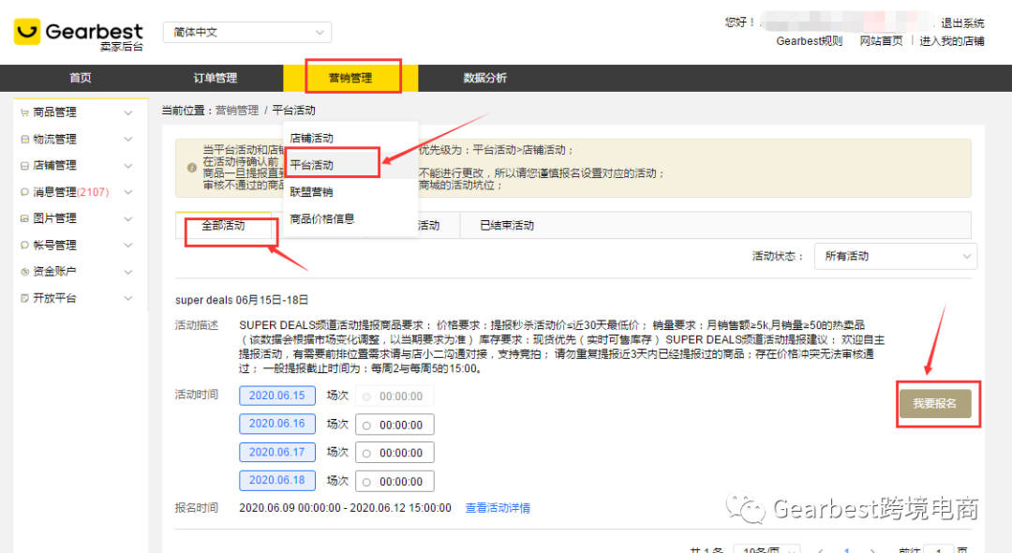The height and width of the screenshot is (553, 1012).
Task: Click the info icon in notice banner
Action: pos(192,168)
